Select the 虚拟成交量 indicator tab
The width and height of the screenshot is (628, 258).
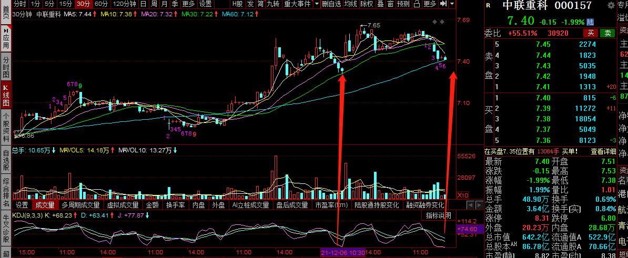click(x=123, y=205)
